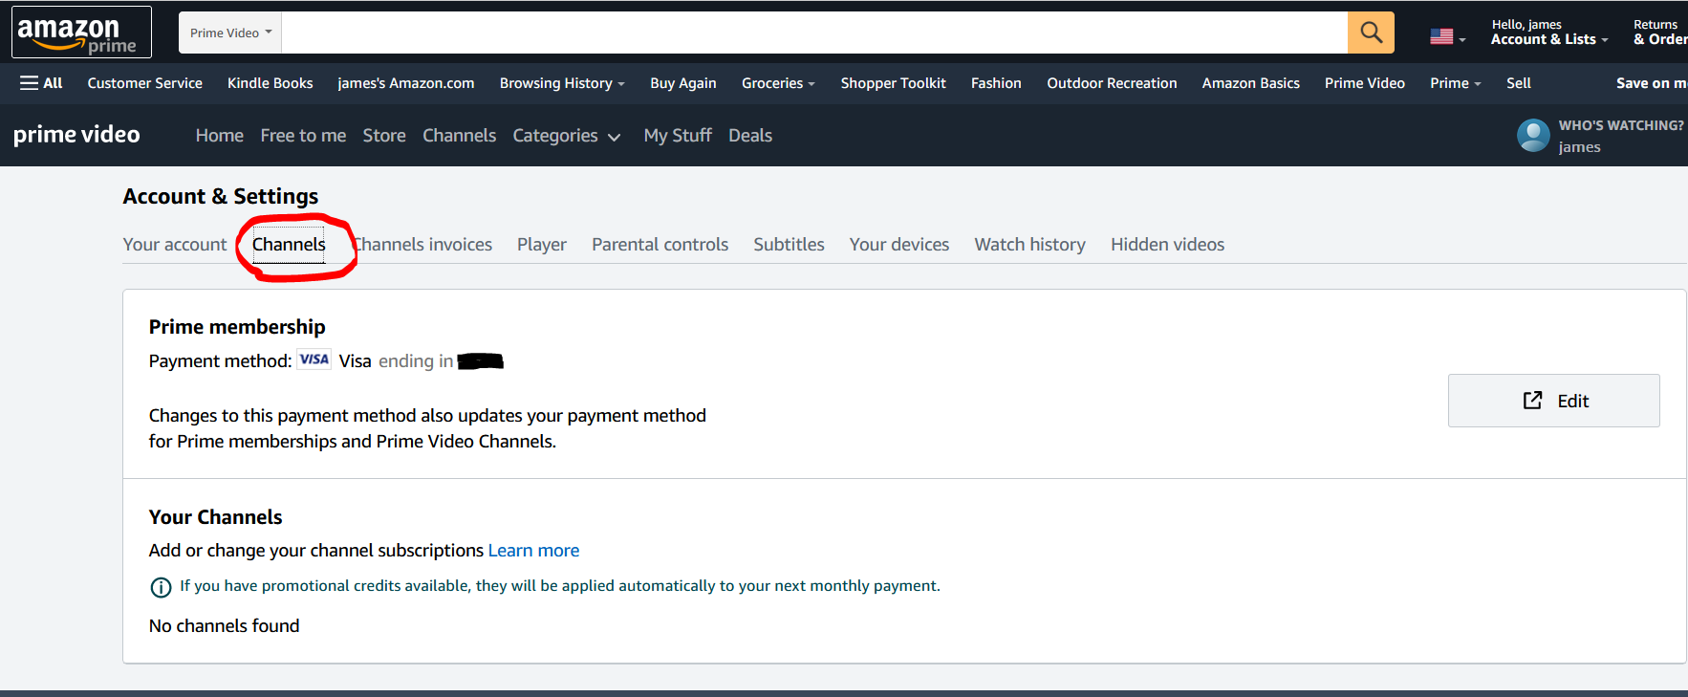The height and width of the screenshot is (697, 1688).
Task: Click the 'Prime membership' heading
Action: [237, 327]
